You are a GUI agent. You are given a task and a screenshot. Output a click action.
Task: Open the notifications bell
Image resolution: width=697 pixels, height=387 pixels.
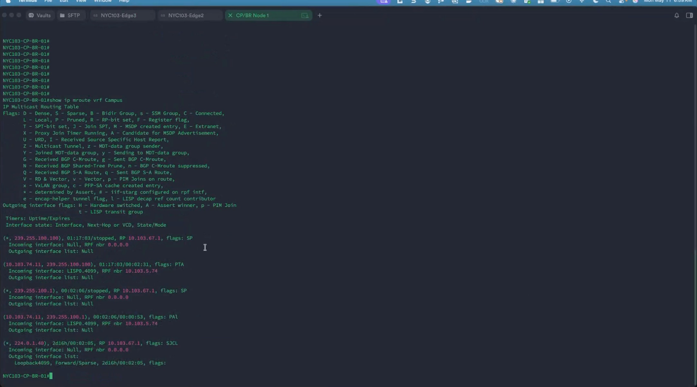[x=677, y=15]
